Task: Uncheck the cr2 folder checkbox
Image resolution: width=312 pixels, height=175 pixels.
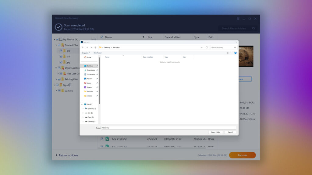Action: tap(61, 50)
